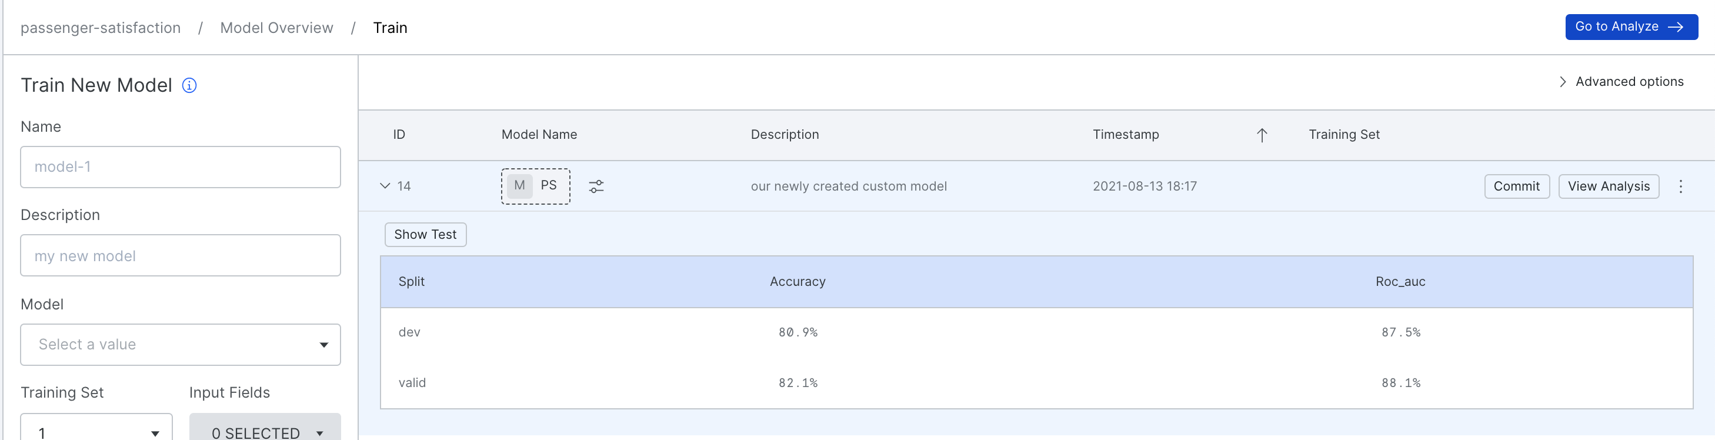Click the Description input field
Image resolution: width=1715 pixels, height=440 pixels.
[x=180, y=255]
